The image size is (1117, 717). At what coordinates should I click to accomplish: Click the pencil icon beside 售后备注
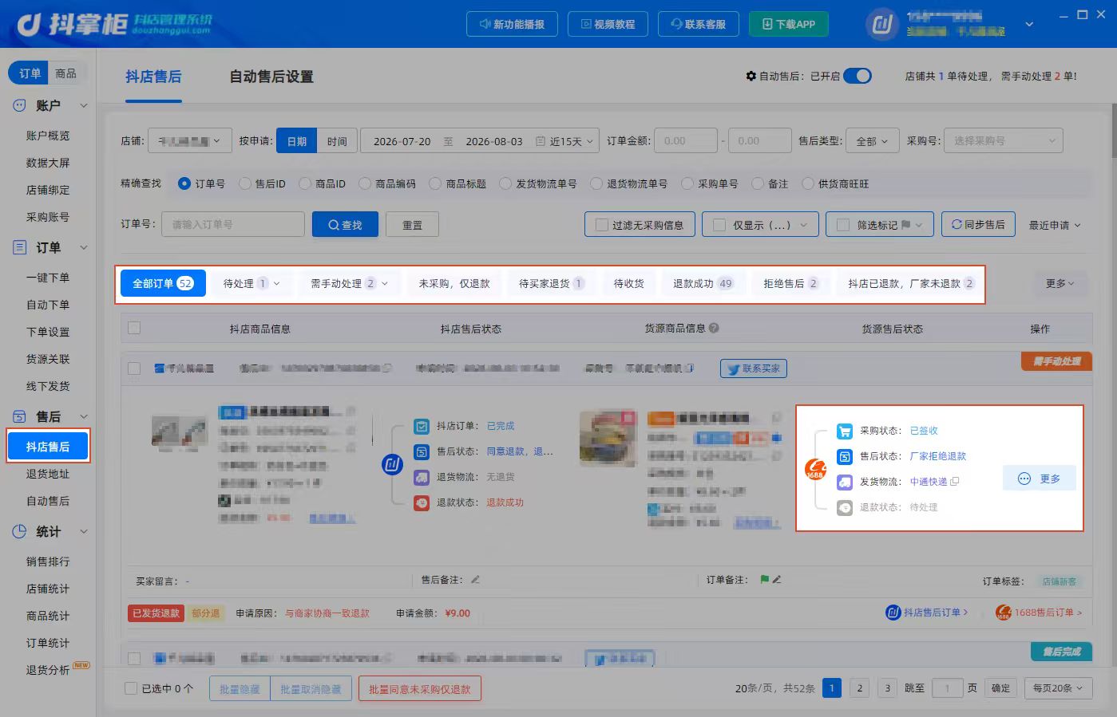point(475,580)
